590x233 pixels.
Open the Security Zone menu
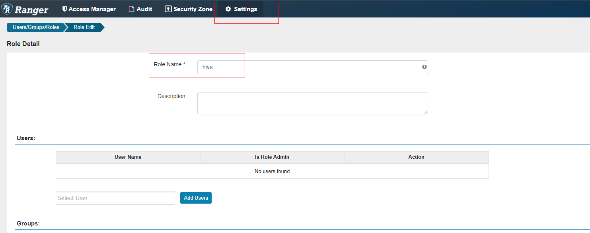coord(189,9)
